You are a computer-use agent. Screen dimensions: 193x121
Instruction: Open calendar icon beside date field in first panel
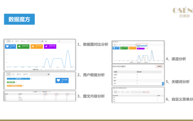point(42,41)
